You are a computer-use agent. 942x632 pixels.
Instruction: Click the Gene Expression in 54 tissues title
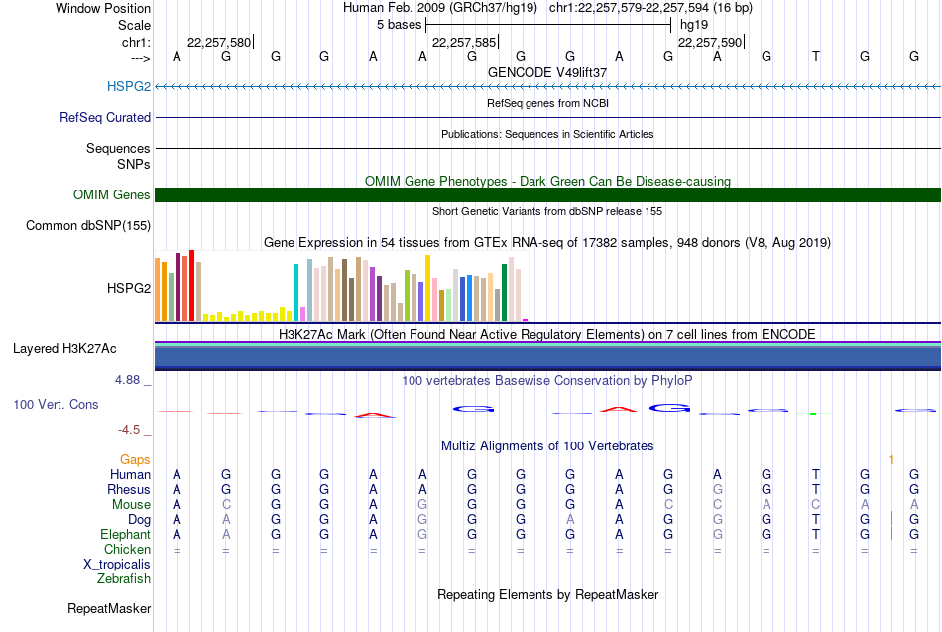point(547,243)
